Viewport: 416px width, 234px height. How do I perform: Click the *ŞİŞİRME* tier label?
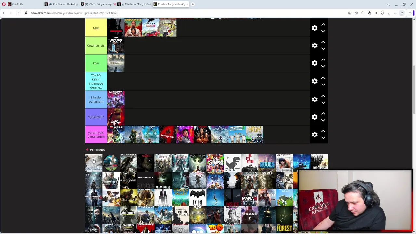click(x=96, y=117)
